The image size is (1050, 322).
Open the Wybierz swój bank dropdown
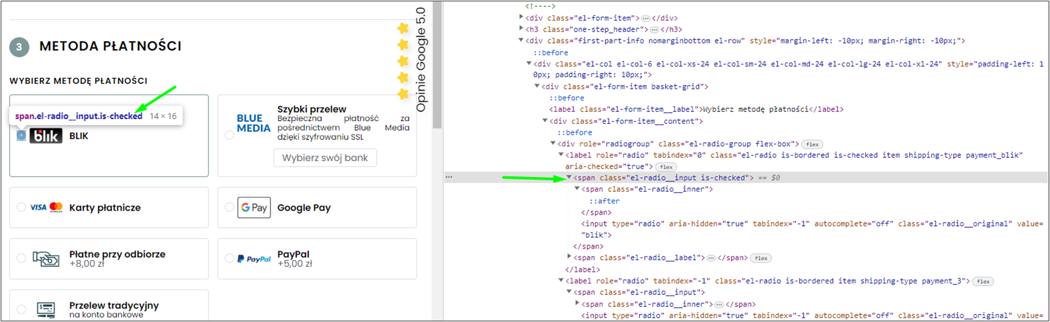325,158
